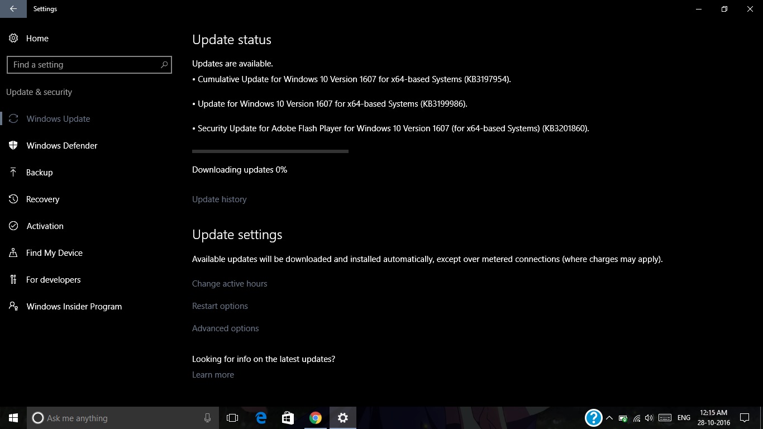Click the update download progress bar
This screenshot has width=763, height=429.
(270, 151)
